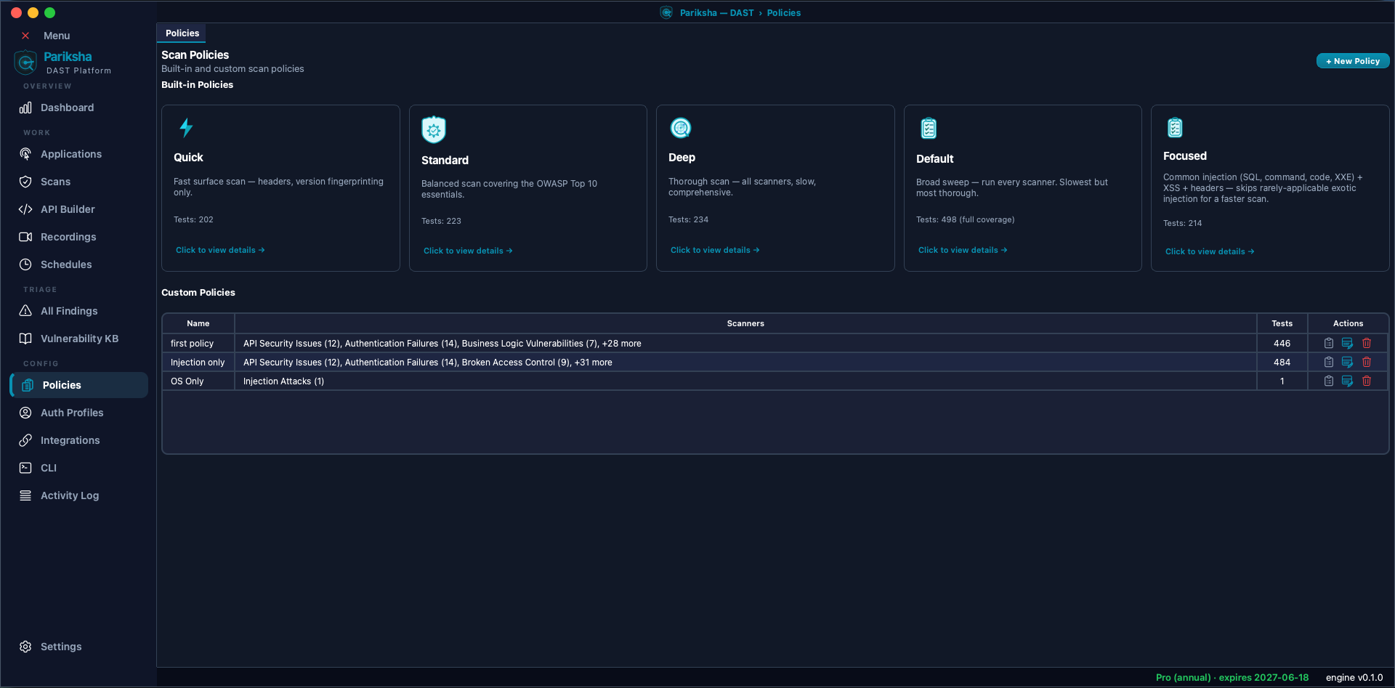Click the Actions column header
Screen dimensions: 1395x688
pyautogui.click(x=1348, y=323)
